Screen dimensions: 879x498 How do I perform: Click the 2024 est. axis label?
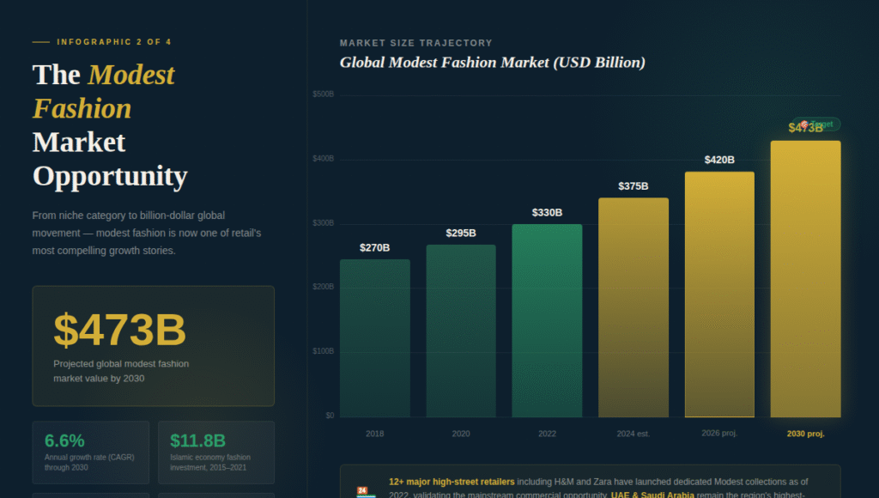pyautogui.click(x=633, y=434)
